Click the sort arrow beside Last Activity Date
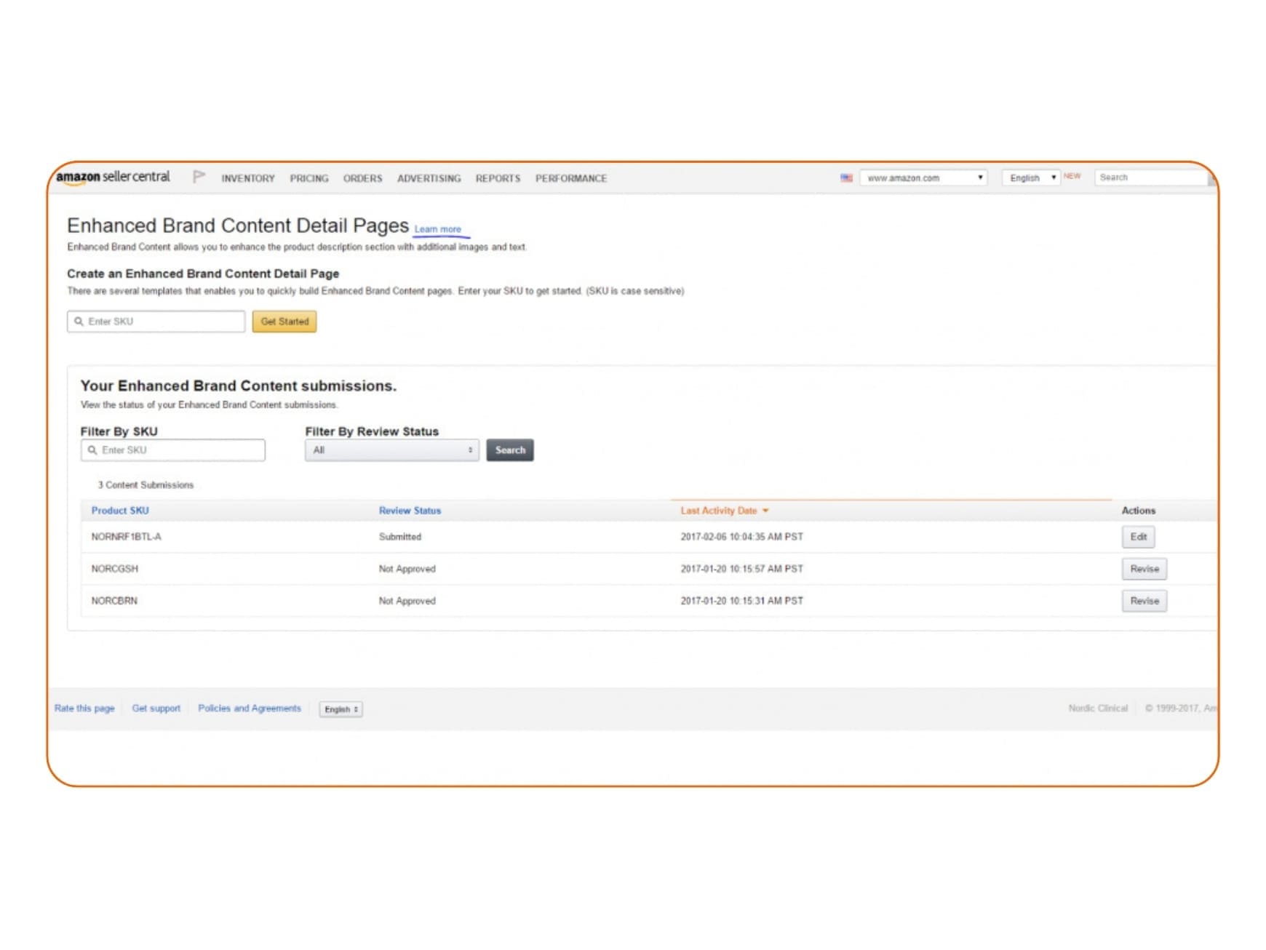1266x950 pixels. click(765, 511)
